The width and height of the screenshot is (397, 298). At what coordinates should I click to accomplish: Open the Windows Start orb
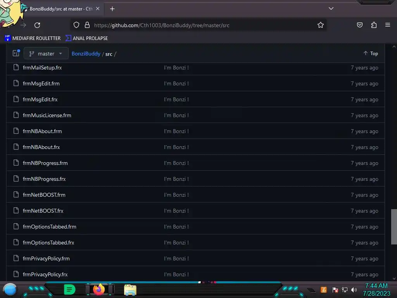pyautogui.click(x=10, y=290)
